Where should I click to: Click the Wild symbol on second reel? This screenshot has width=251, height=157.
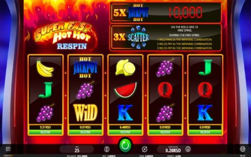click(x=85, y=113)
